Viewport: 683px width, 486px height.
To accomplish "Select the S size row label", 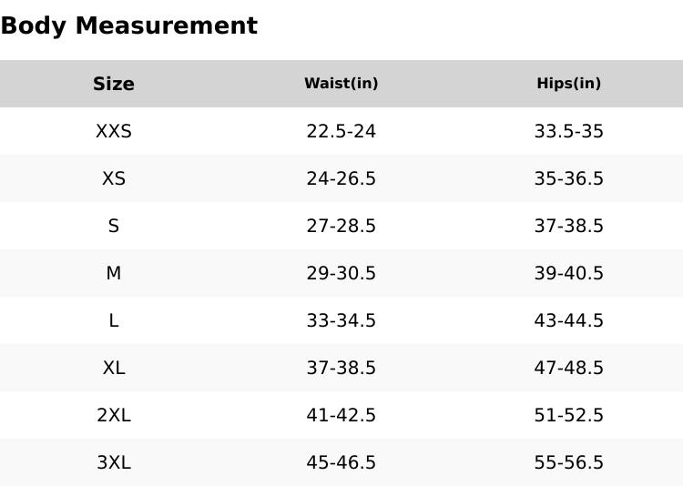I will (x=114, y=226).
